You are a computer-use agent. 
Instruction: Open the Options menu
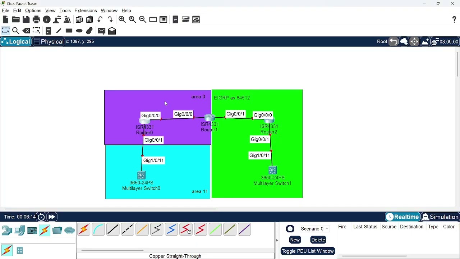click(33, 10)
